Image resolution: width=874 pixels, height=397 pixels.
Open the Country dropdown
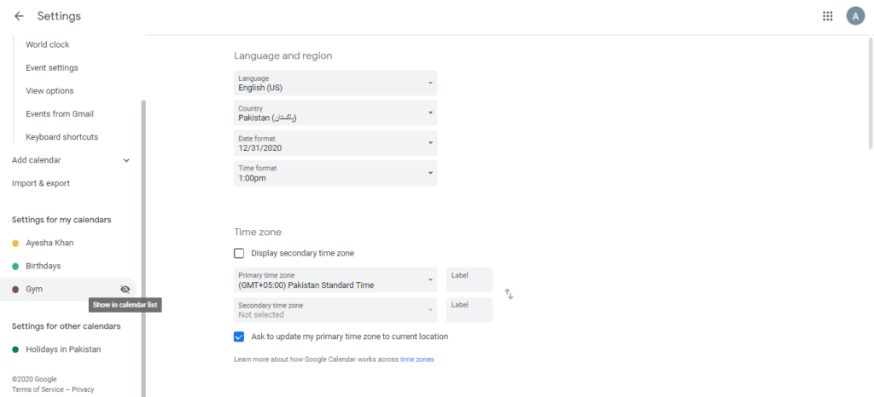point(335,112)
